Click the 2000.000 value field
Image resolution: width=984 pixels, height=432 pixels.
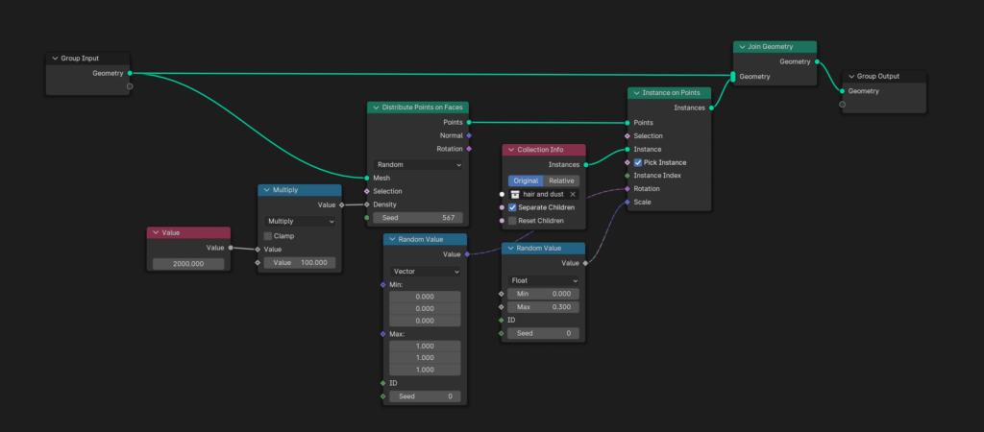188,264
